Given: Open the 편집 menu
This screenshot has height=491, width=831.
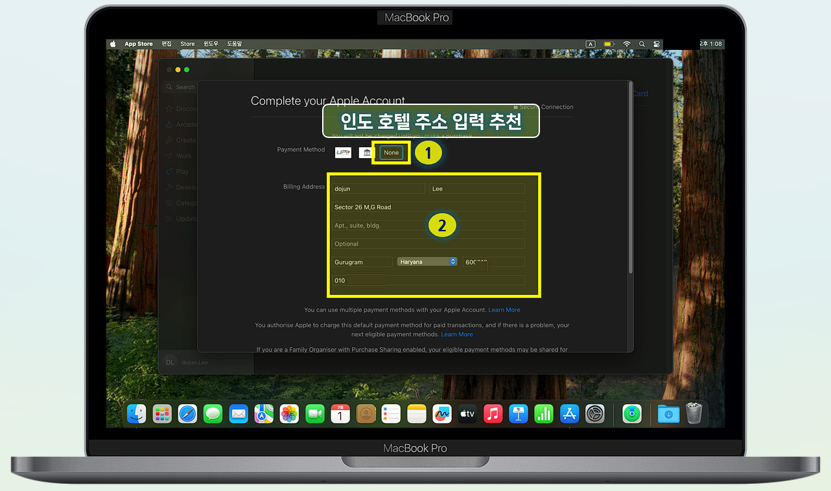Looking at the screenshot, I should coord(167,44).
